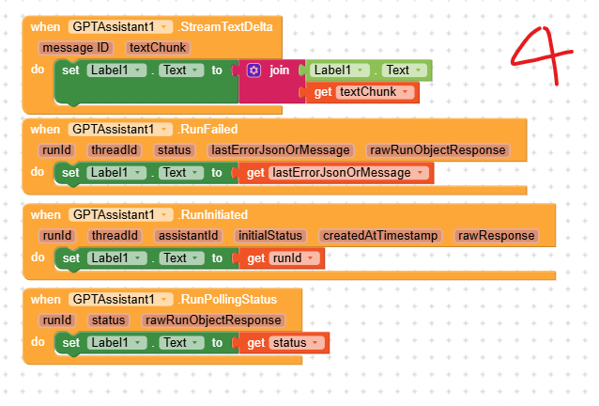The image size is (599, 406).
Task: Open Text dropdown in RunFailed set block
Action: (181, 173)
